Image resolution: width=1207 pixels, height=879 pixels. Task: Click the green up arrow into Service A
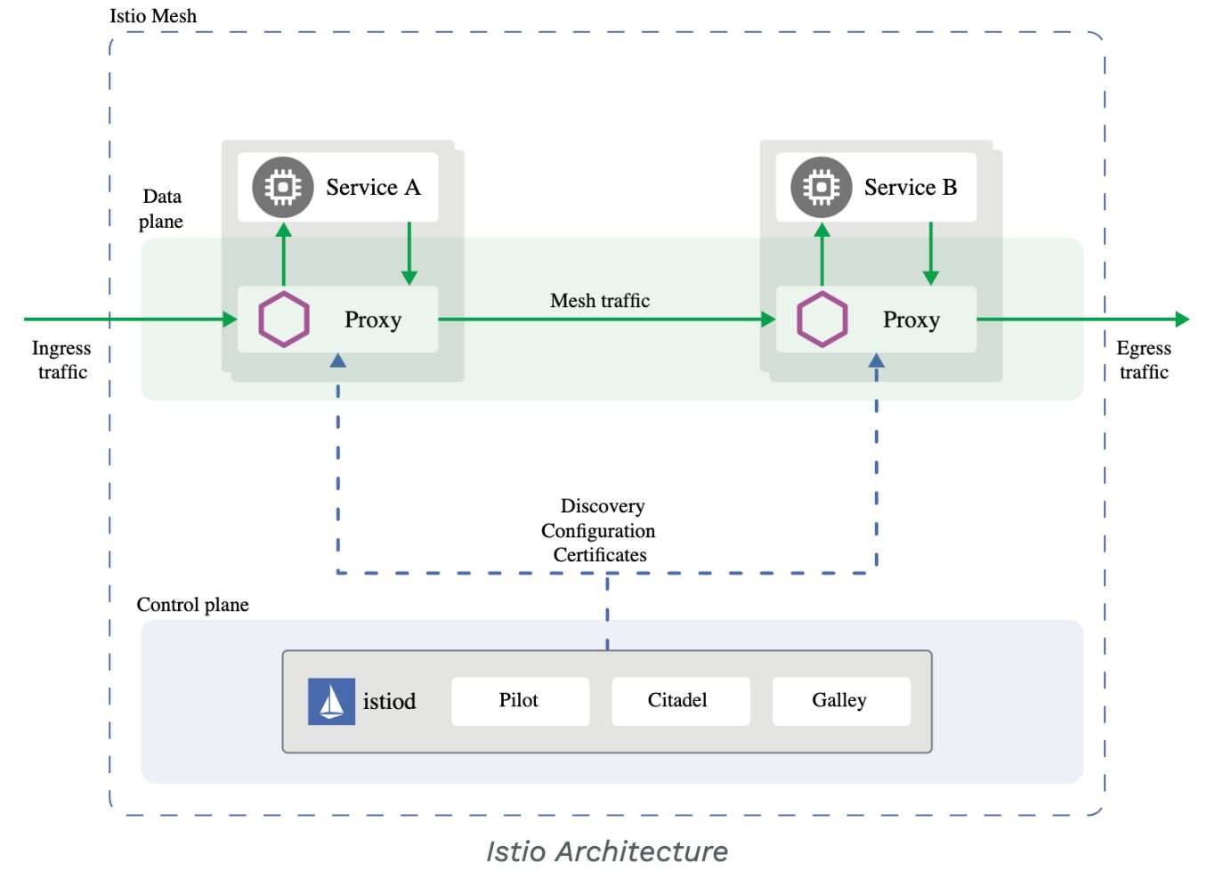(284, 254)
